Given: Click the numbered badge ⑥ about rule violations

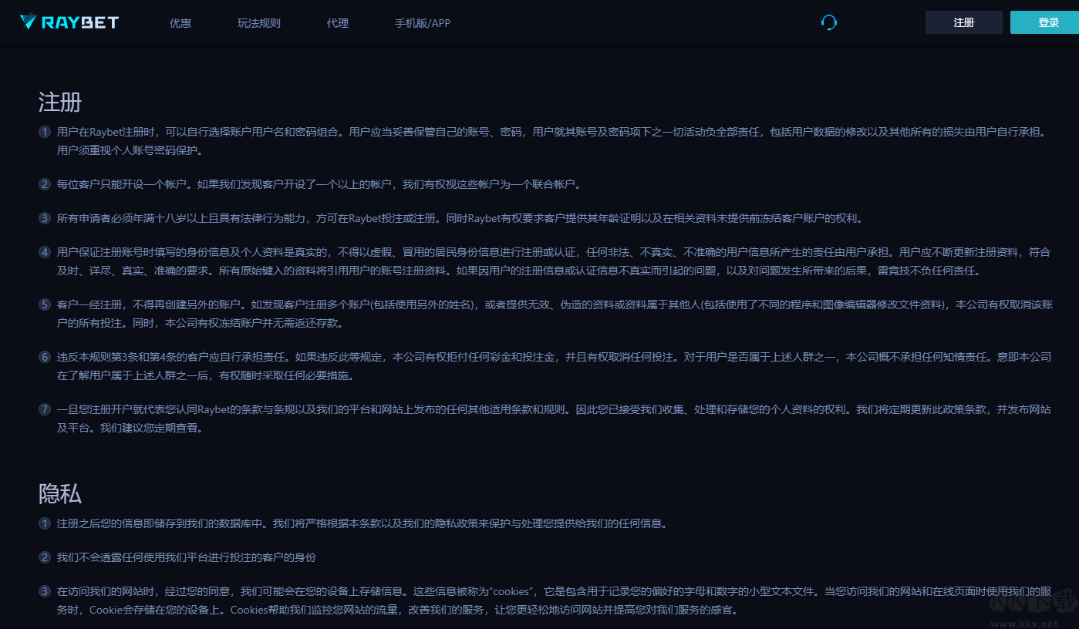Looking at the screenshot, I should 44,357.
